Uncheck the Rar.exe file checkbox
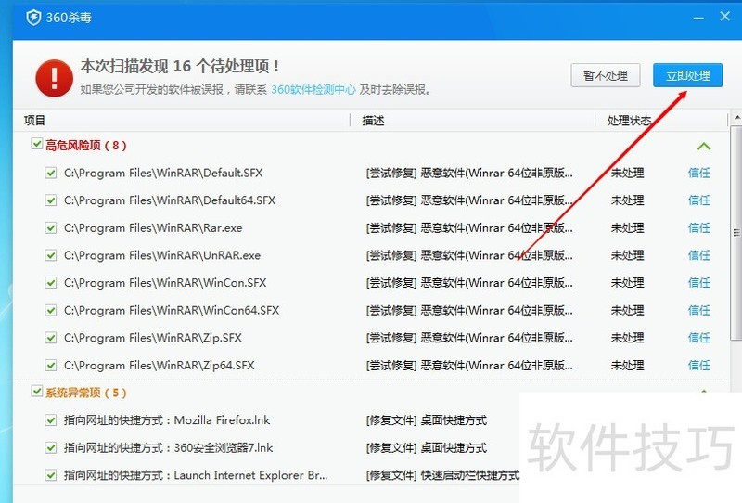 tap(51, 228)
